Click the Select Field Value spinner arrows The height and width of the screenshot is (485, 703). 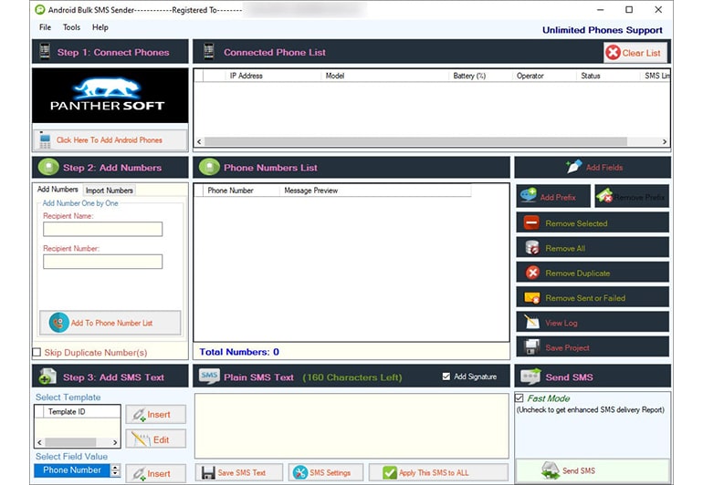116,470
